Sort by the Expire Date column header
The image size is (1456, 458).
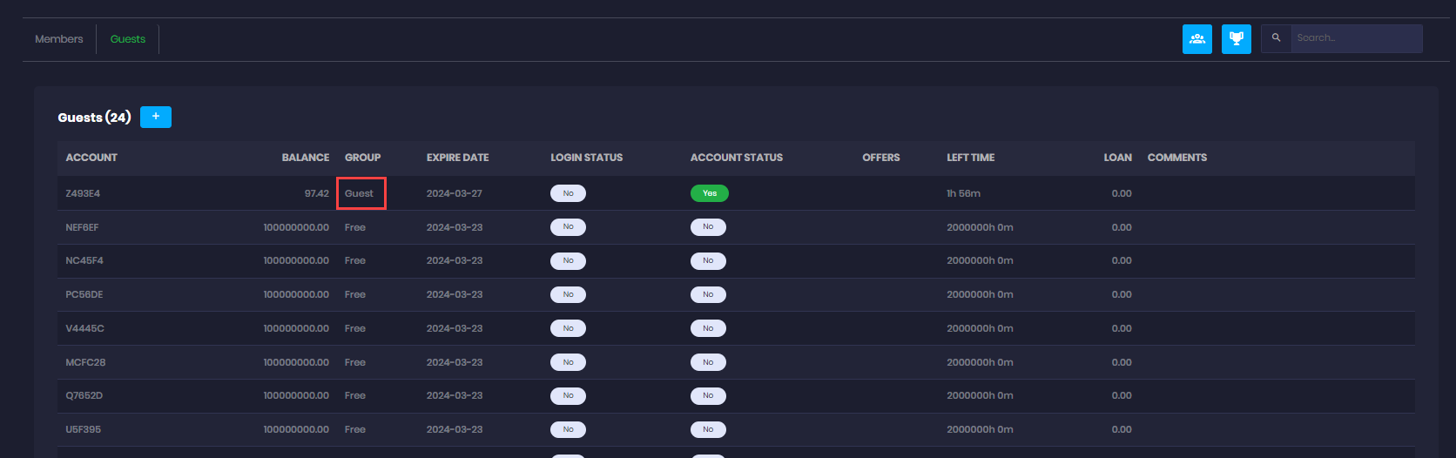click(x=457, y=158)
